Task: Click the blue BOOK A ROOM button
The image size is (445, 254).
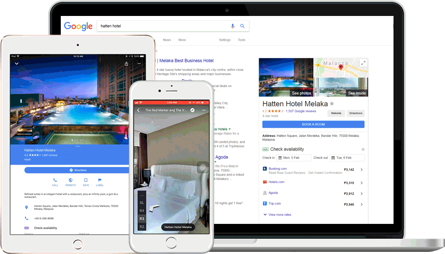Action: pos(313,124)
